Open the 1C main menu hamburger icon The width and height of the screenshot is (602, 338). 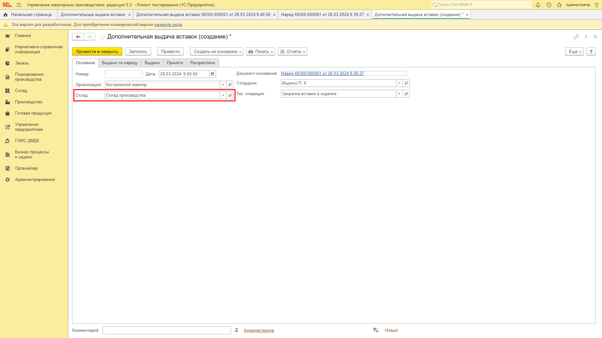(19, 5)
